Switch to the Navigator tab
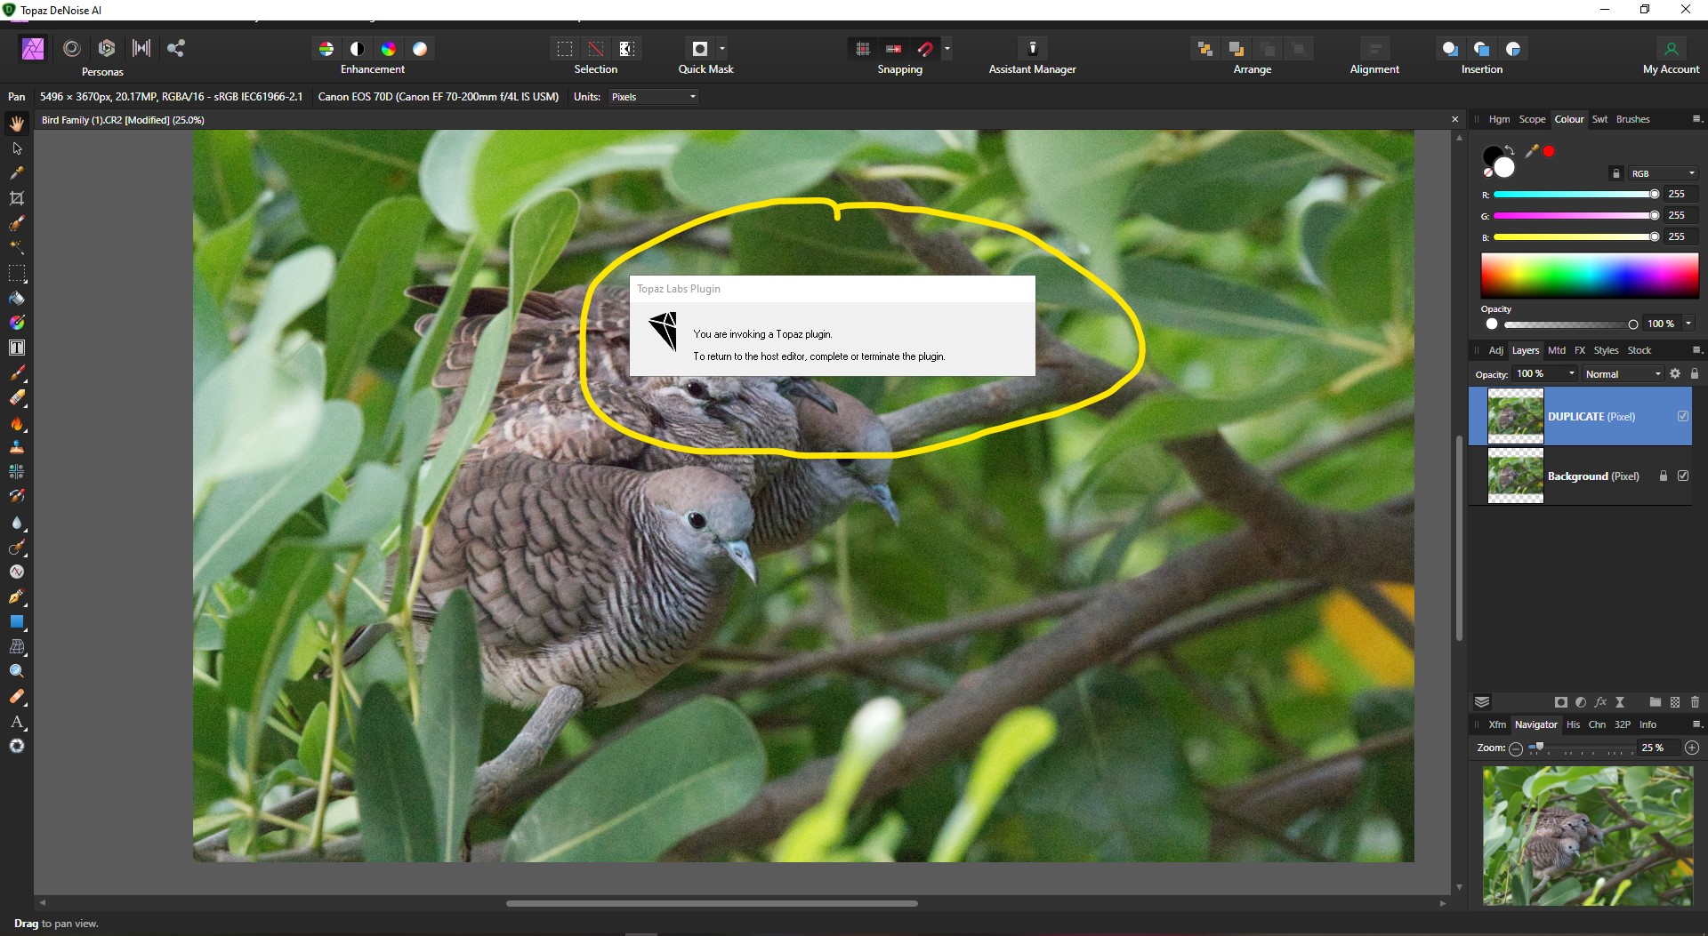1708x936 pixels. pos(1536,724)
